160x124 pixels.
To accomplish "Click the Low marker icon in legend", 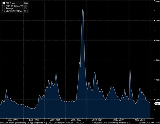I will coord(4,11).
